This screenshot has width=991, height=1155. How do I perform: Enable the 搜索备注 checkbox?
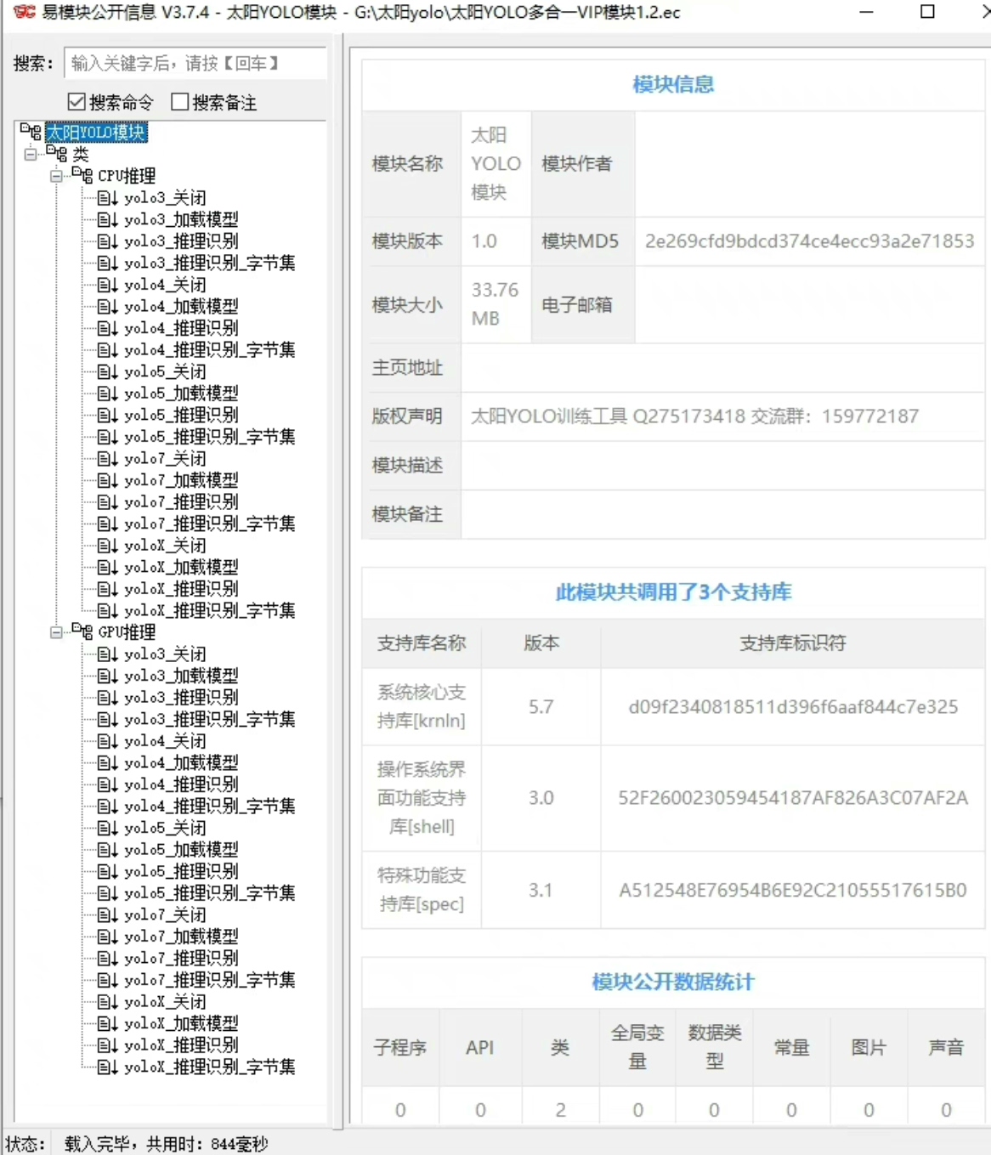click(x=179, y=102)
